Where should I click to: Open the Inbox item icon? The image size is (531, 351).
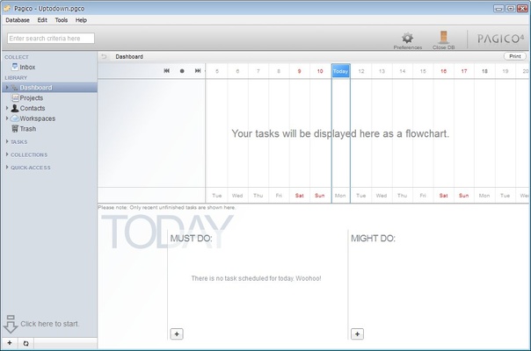15,67
